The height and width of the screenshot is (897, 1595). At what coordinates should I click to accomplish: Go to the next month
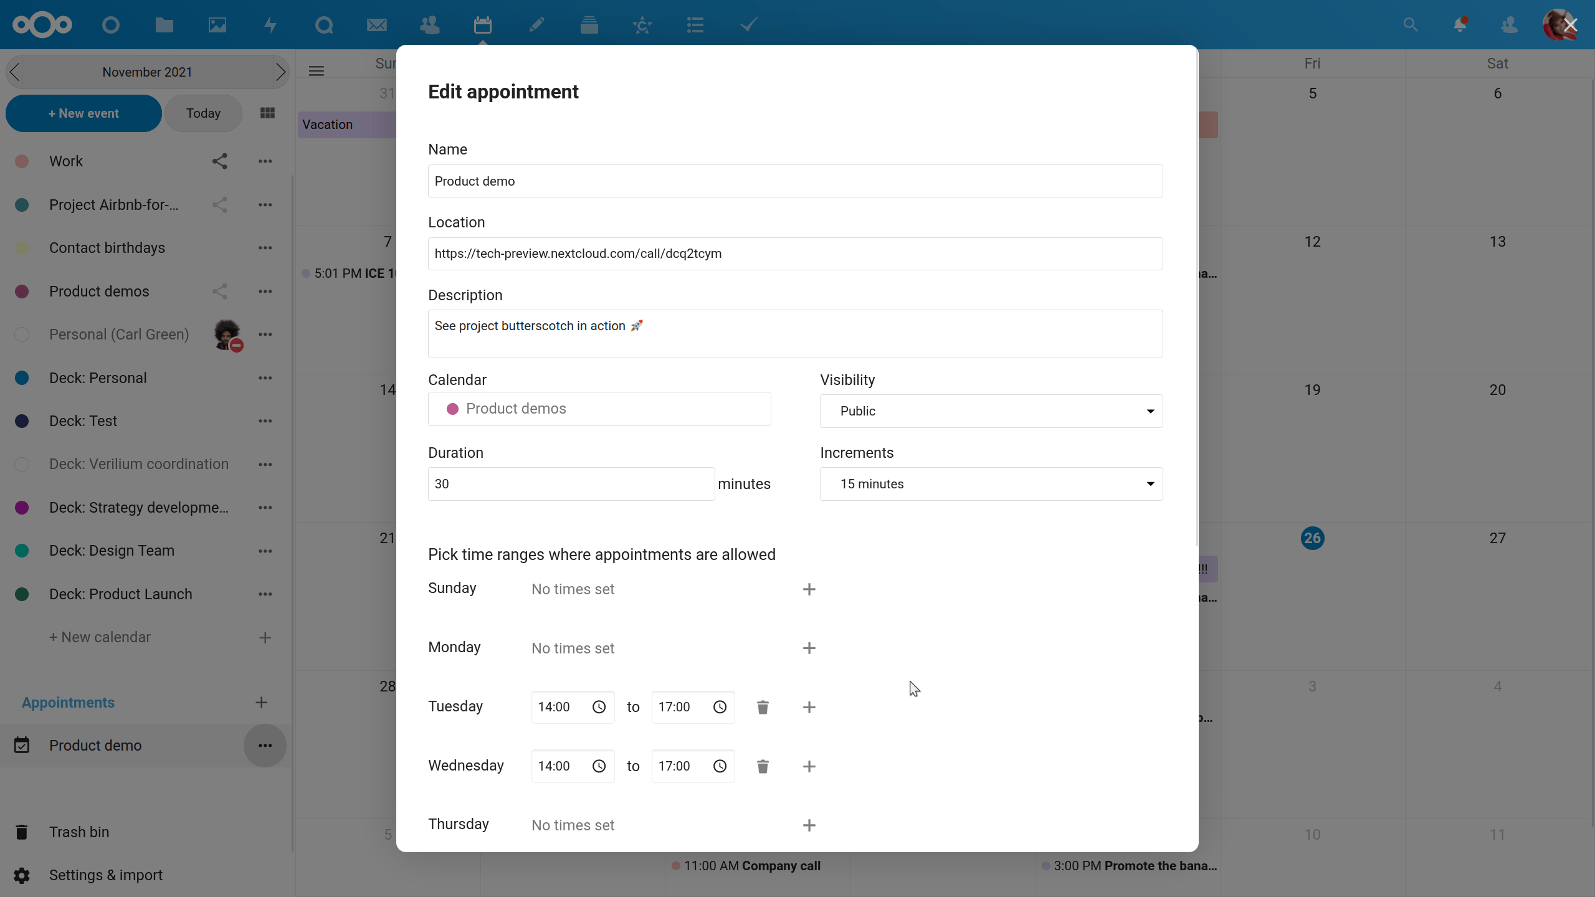(x=280, y=72)
